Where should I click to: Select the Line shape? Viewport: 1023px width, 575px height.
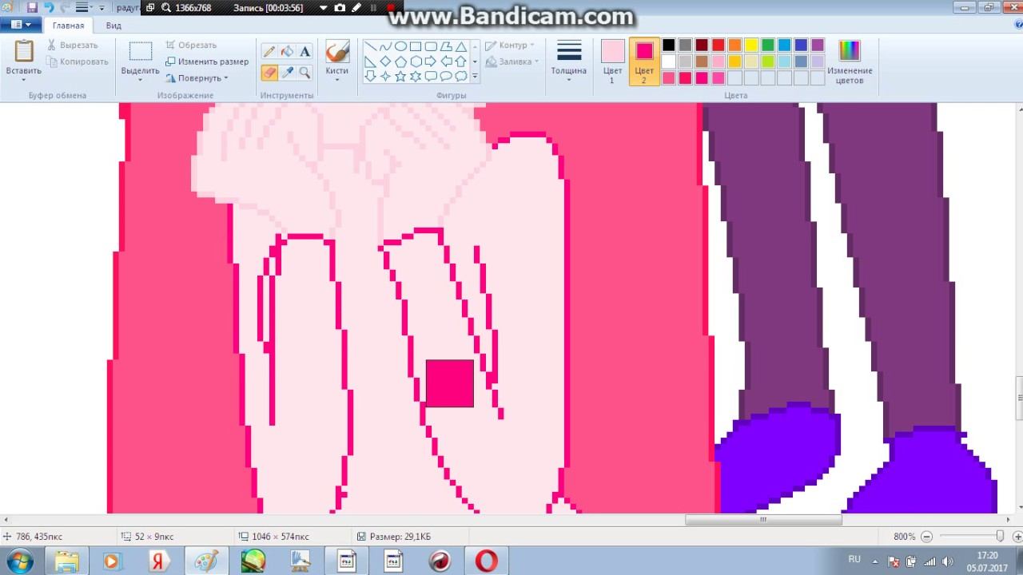(x=370, y=46)
